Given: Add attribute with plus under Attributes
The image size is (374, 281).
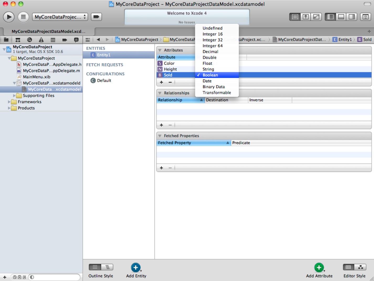Looking at the screenshot, I should tap(161, 82).
